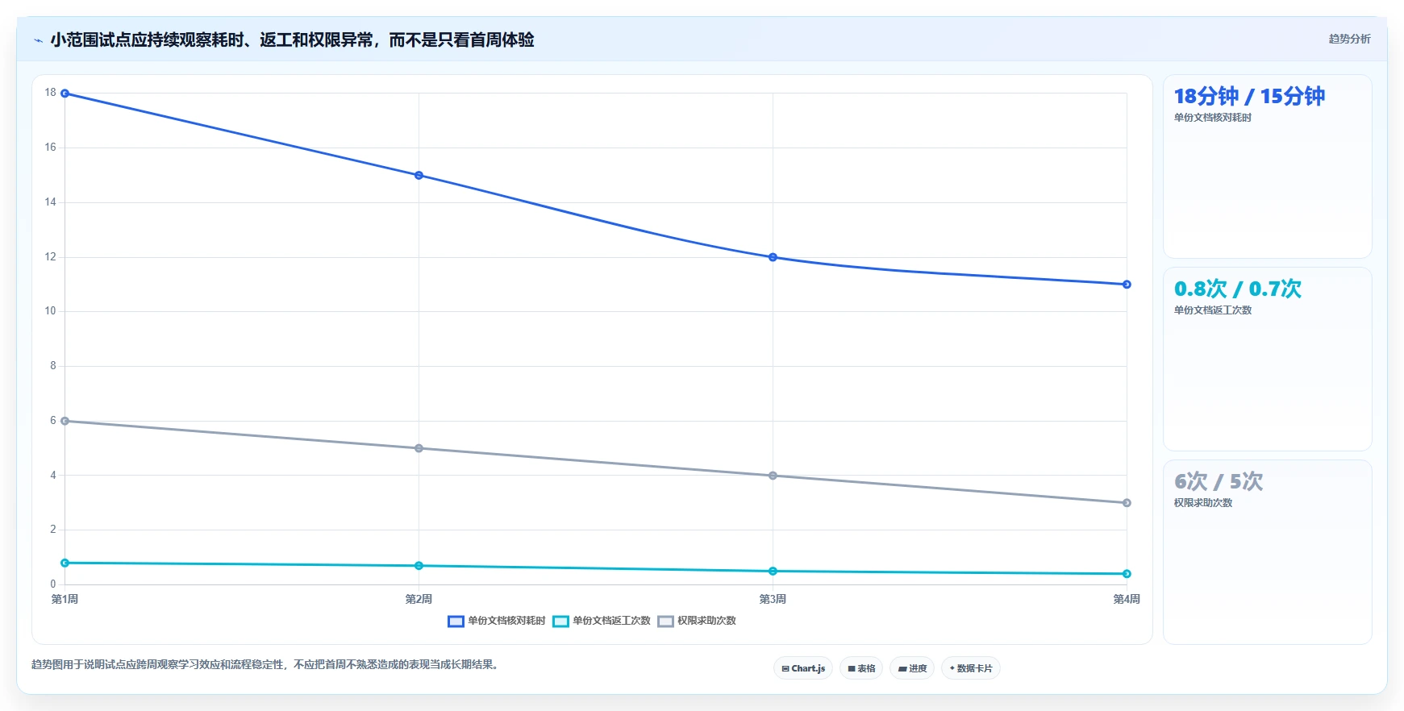
Task: Toggle the gray 权限求助次数 legend swatch
Action: (665, 621)
